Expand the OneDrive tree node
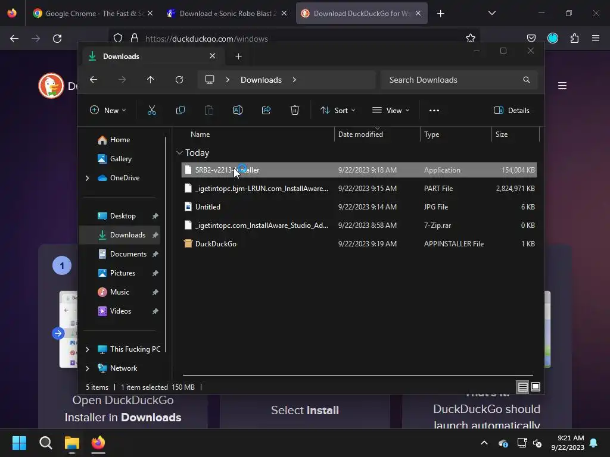 [x=87, y=178]
